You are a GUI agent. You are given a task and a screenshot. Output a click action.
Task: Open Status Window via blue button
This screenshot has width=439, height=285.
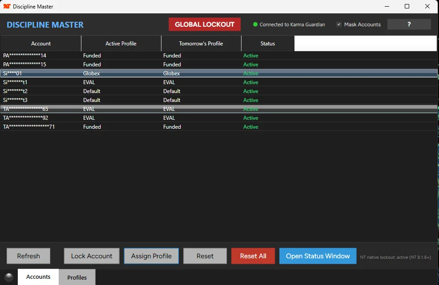click(318, 256)
